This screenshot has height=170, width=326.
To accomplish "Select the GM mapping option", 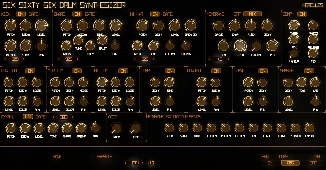I will click(270, 163).
